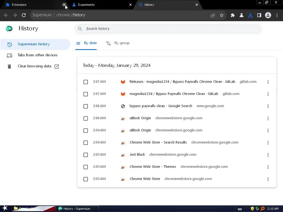Open bypass paywalls clean - Google Search link
Viewport: 283px width, 212px height.
click(x=161, y=106)
